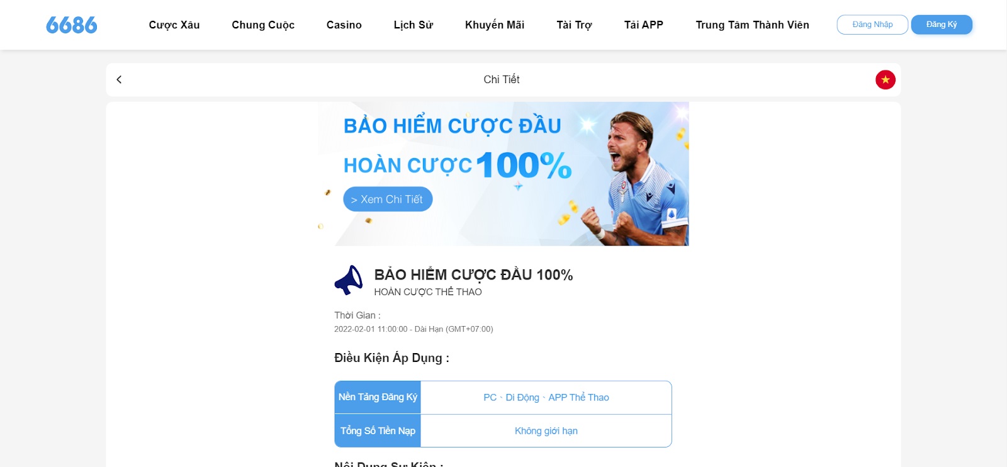Click the Xem Chi Tiết banner button

click(x=388, y=199)
